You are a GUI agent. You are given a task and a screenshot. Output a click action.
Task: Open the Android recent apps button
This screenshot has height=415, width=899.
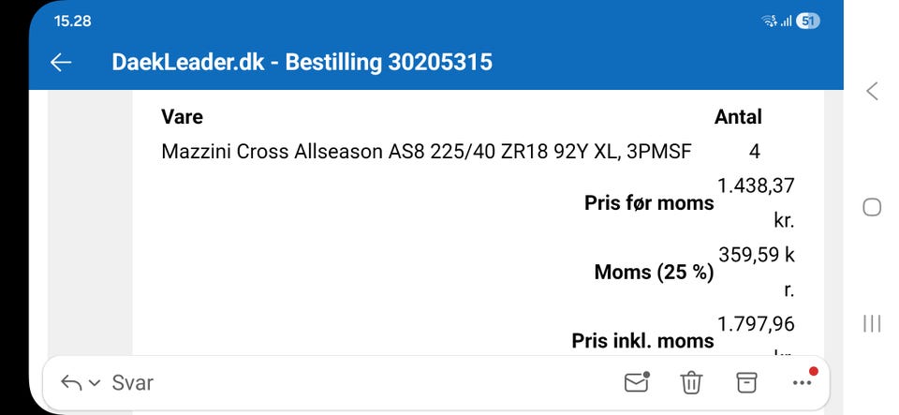[872, 323]
